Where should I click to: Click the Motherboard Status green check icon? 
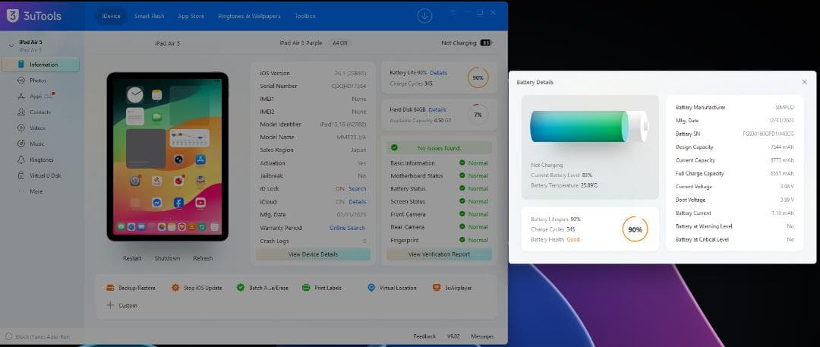[x=462, y=176]
